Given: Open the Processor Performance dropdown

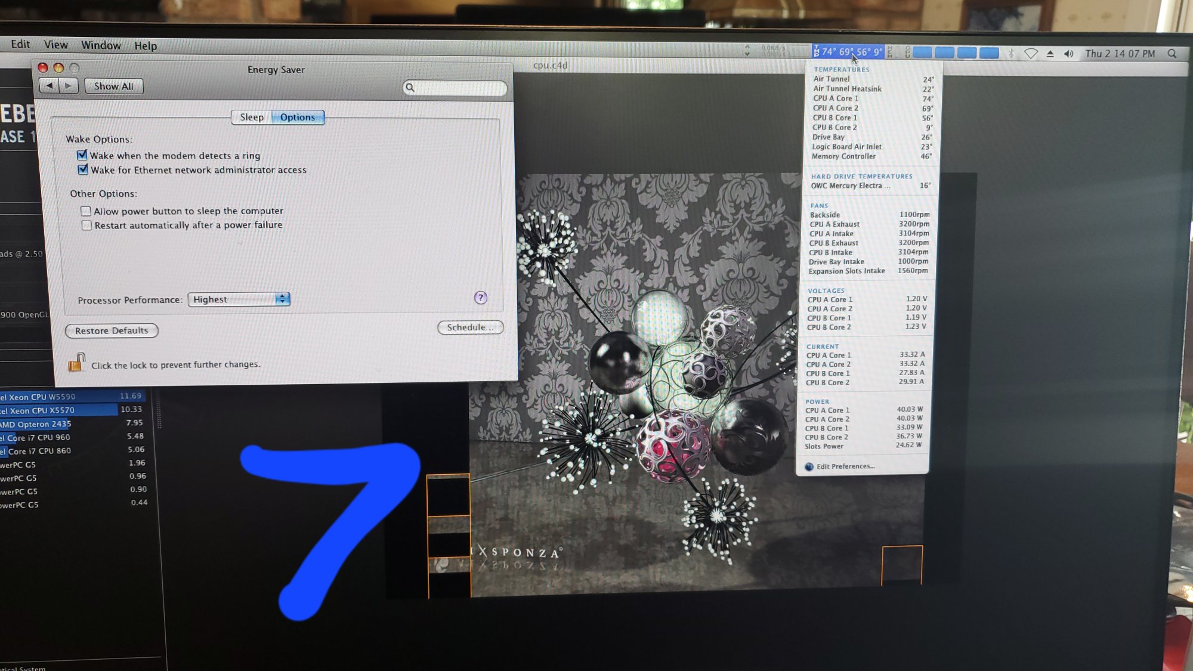Looking at the screenshot, I should [x=239, y=299].
